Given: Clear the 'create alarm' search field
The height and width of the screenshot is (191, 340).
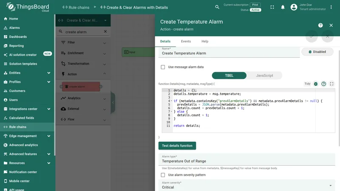Looking at the screenshot, I should pos(105,31).
